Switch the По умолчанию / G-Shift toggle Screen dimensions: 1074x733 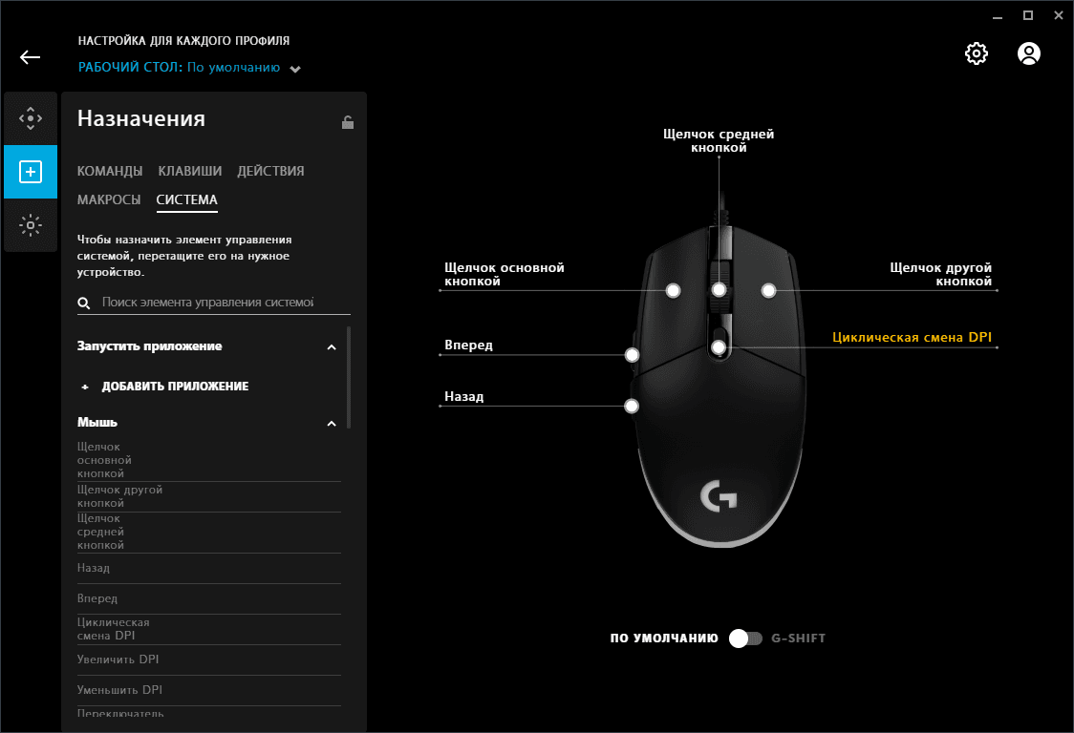[745, 639]
